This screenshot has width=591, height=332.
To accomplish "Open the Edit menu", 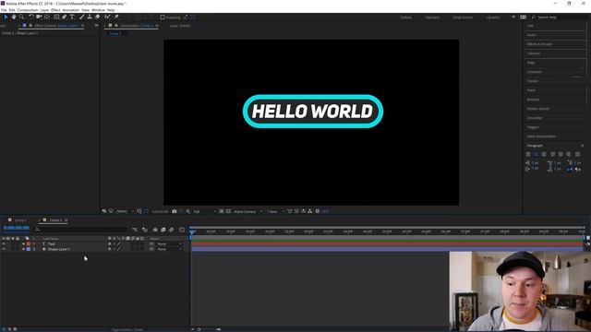I will pyautogui.click(x=12, y=10).
